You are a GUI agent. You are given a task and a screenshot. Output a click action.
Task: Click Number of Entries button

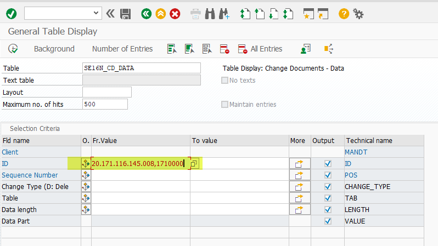(122, 49)
